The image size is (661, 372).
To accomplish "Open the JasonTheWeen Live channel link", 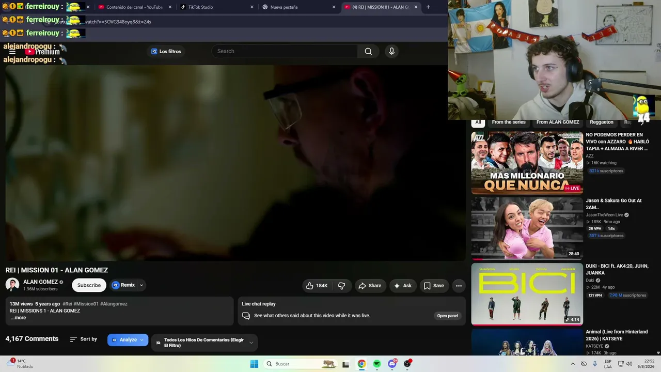I will (x=604, y=215).
